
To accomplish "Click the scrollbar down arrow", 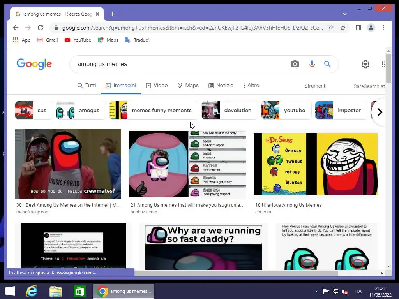I will (388, 266).
